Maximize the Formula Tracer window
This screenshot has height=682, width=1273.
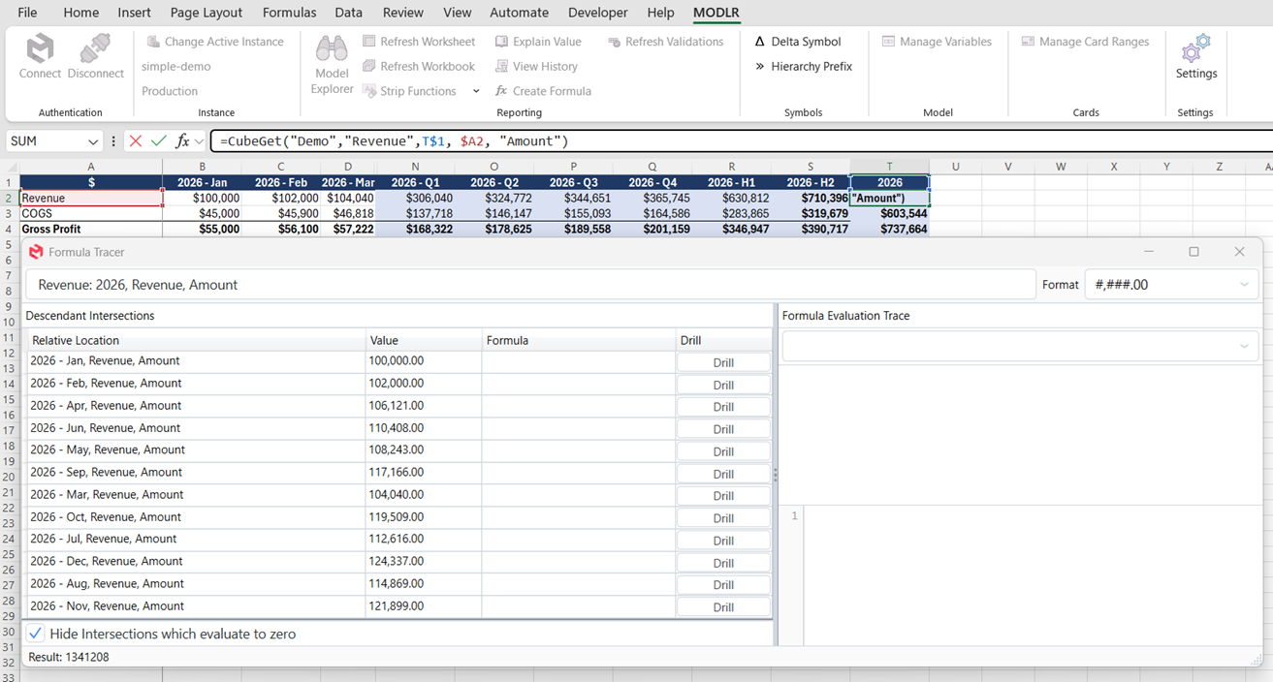(1193, 252)
